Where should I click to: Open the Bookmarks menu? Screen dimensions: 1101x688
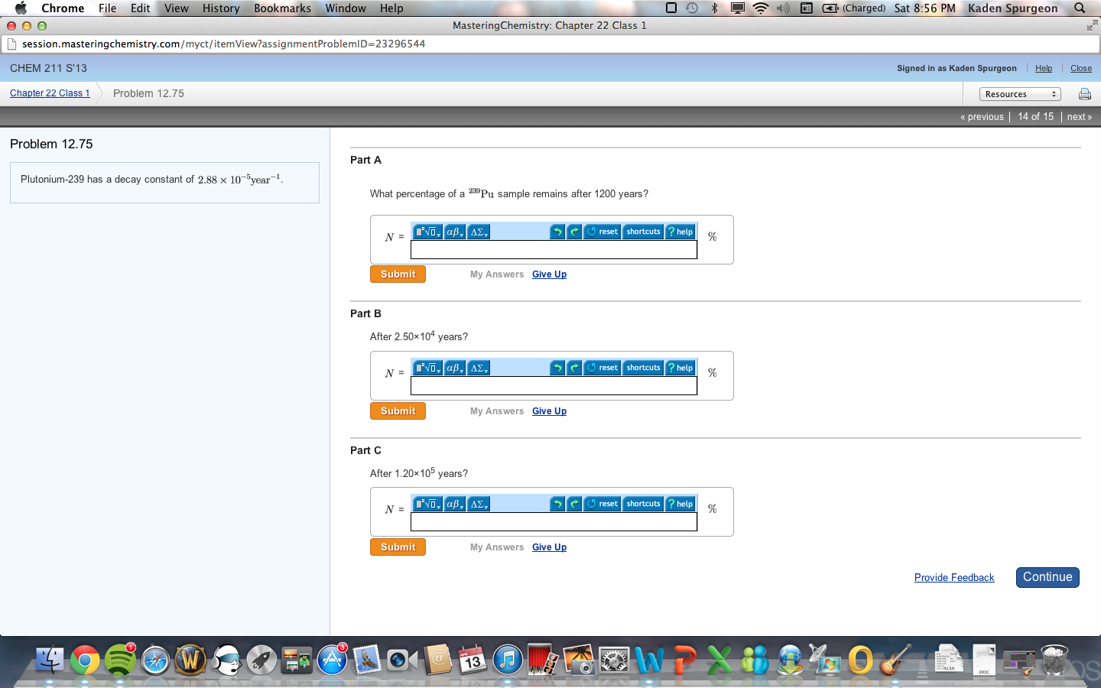282,8
